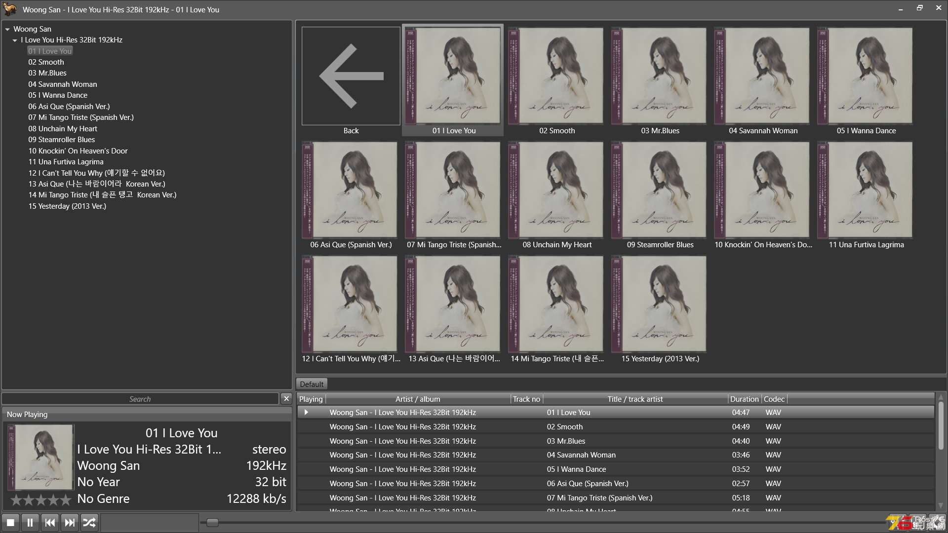Toggle shuffle playback mode

coord(89,522)
